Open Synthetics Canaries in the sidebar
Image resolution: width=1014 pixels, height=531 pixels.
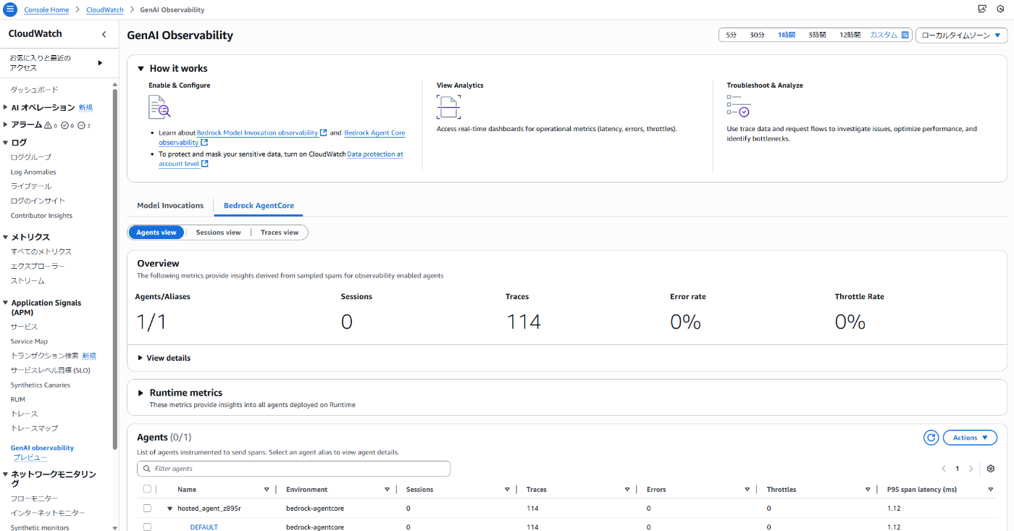[41, 385]
